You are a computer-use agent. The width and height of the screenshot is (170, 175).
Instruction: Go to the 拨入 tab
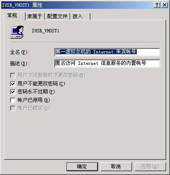tap(80, 16)
